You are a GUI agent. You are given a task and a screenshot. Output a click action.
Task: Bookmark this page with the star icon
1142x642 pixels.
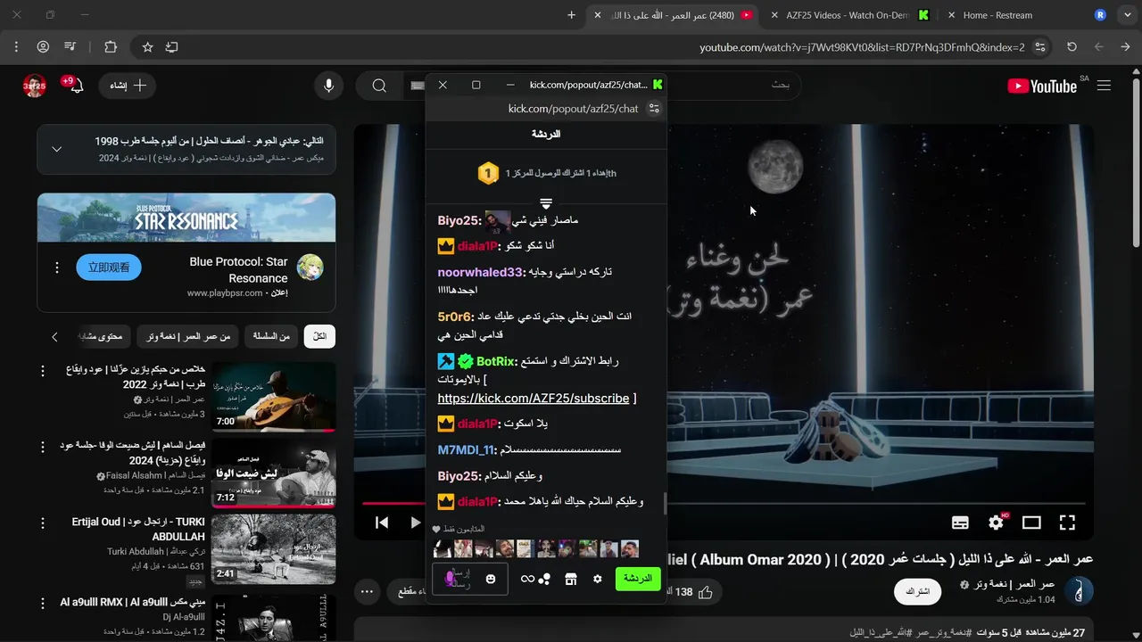click(x=147, y=46)
